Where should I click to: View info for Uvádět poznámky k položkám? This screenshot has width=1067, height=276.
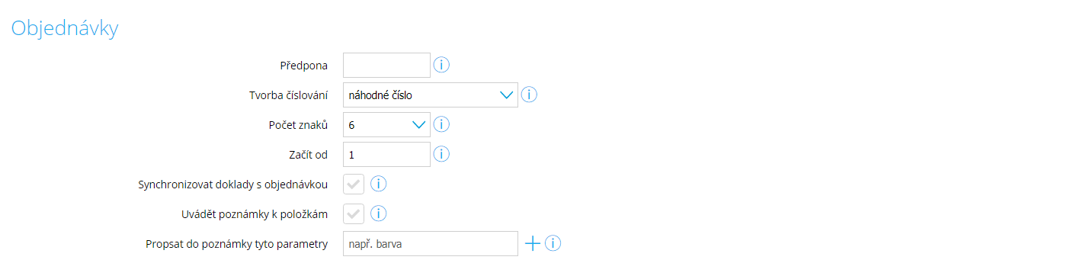point(379,213)
